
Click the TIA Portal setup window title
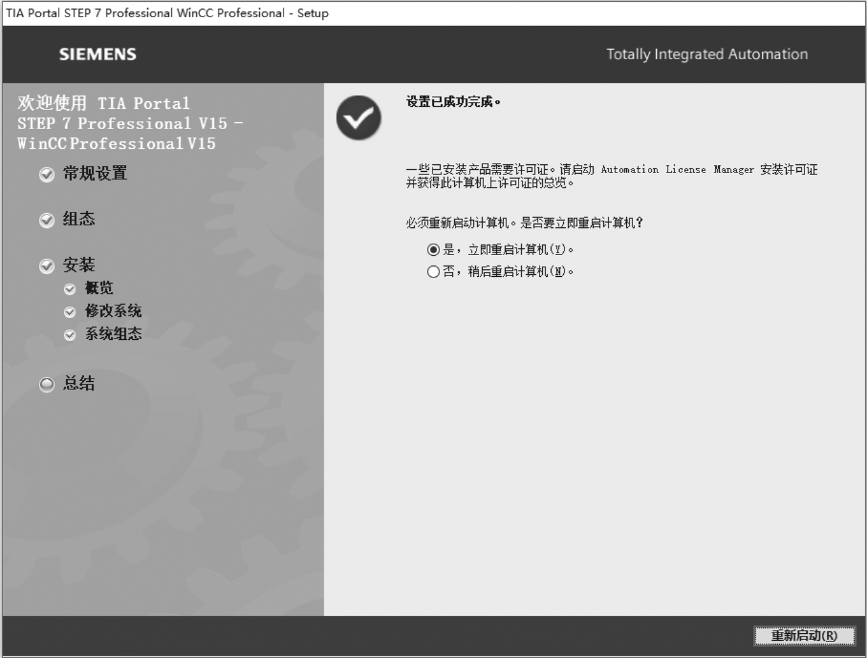pyautogui.click(x=167, y=13)
